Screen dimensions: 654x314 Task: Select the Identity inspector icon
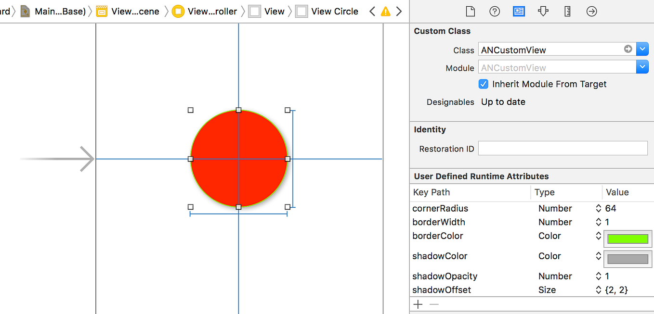pyautogui.click(x=519, y=11)
